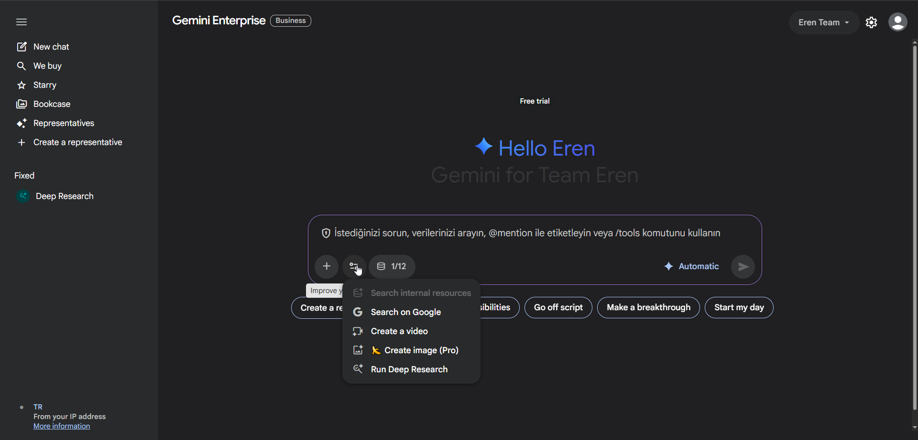The width and height of the screenshot is (918, 440).
Task: Toggle the tools selector icon in prompt box
Action: (354, 266)
